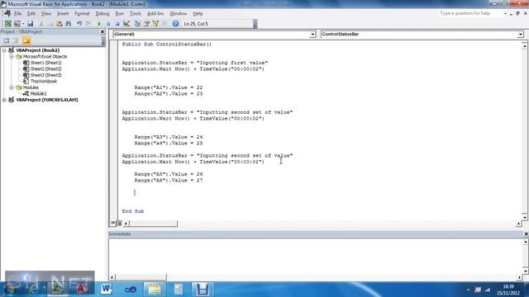
Task: Collapse the Modules folder node
Action: (x=11, y=87)
